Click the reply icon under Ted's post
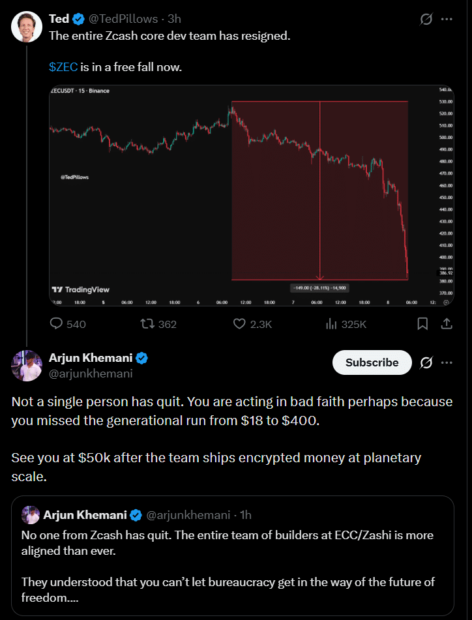 pos(57,323)
